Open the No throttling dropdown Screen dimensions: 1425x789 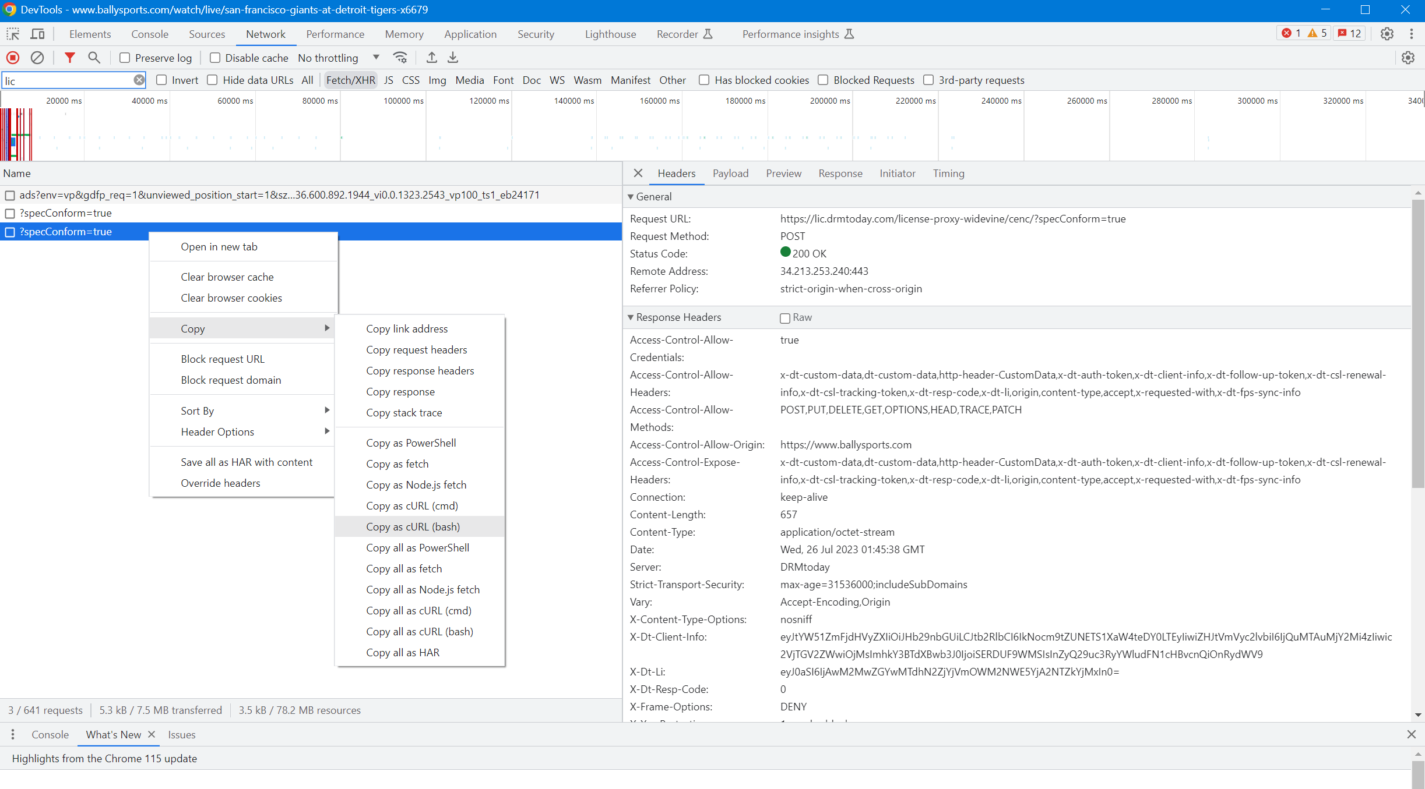point(339,58)
